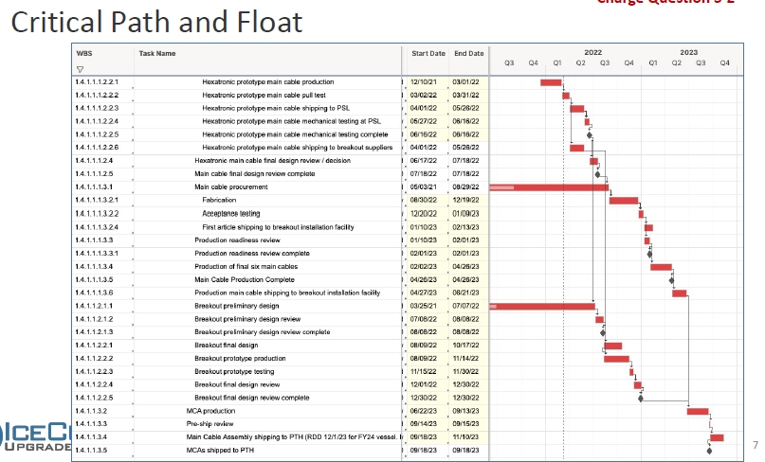
Task: Click the filter funnel icon under WBS
Action: (x=81, y=69)
